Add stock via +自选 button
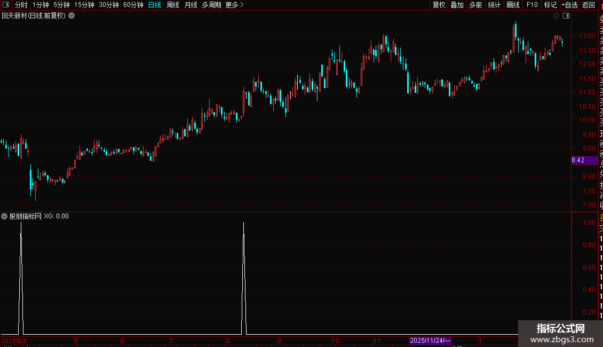603x347 pixels. coord(569,5)
